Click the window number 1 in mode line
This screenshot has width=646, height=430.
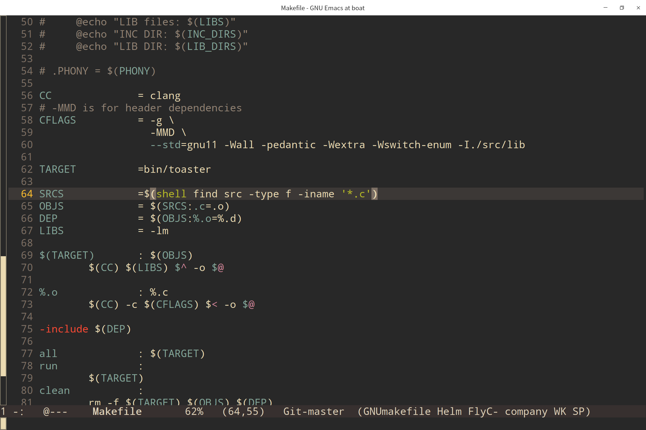click(3, 411)
